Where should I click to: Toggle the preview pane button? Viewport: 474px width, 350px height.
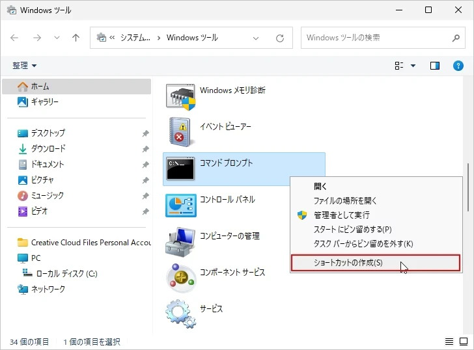coord(435,66)
